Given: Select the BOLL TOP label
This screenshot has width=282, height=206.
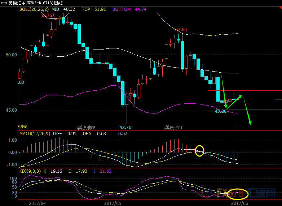Looking at the screenshot, I should pyautogui.click(x=86, y=9).
